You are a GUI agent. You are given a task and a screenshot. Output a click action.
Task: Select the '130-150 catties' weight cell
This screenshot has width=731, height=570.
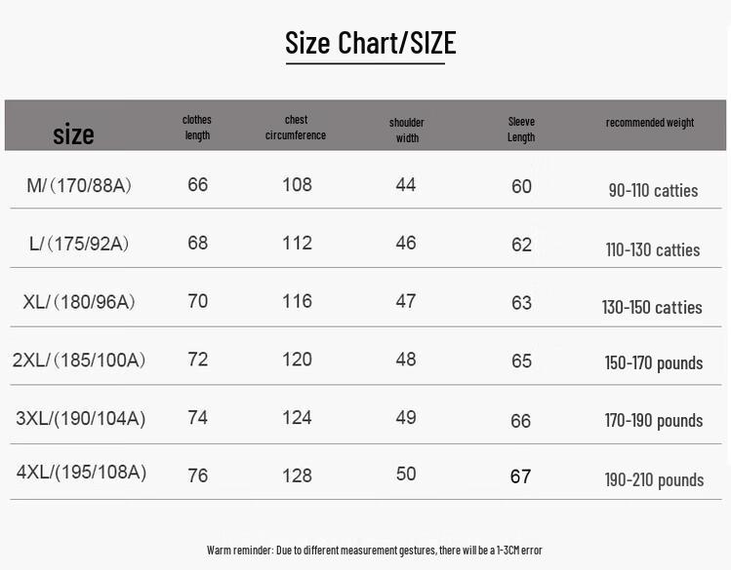[x=652, y=308]
